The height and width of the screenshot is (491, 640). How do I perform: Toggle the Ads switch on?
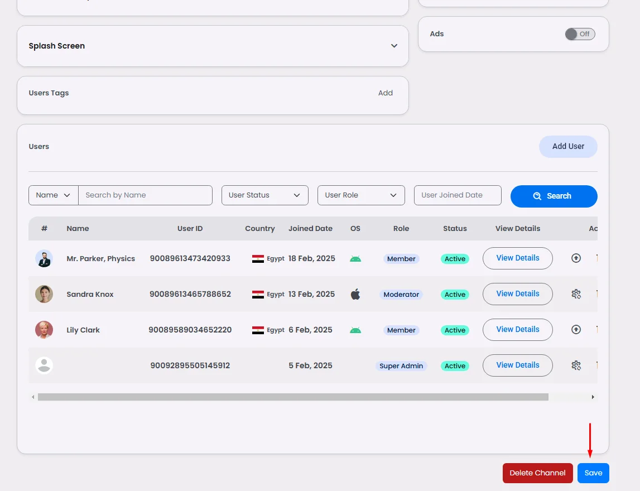coord(580,34)
